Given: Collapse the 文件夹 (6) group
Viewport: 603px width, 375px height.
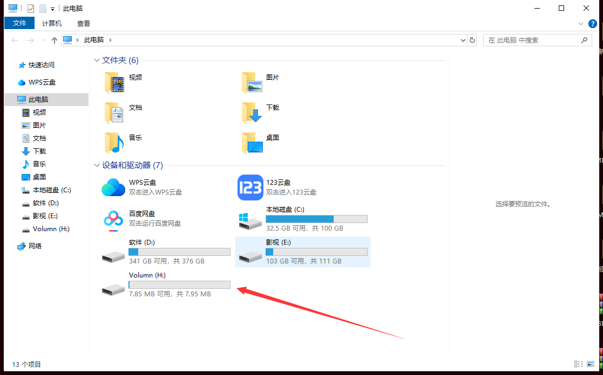Looking at the screenshot, I should [x=96, y=60].
